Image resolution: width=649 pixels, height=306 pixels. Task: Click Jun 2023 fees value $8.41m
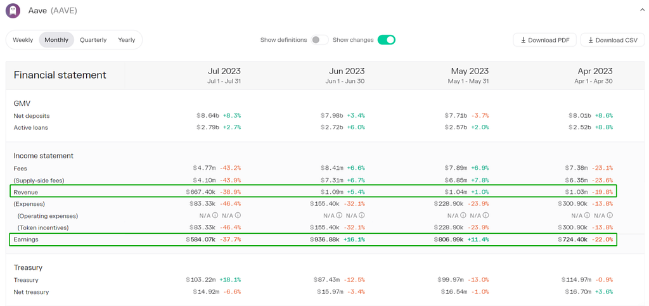(332, 169)
